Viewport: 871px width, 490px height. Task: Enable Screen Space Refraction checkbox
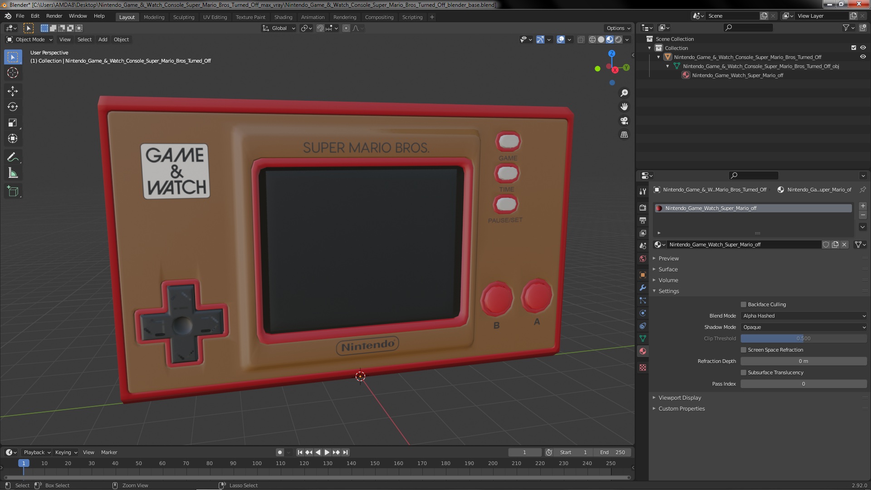tap(744, 350)
